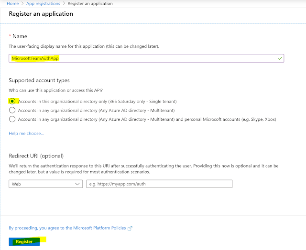Open the Microsoft Platform Policies link
The height and width of the screenshot is (250, 306).
[x=99, y=228]
